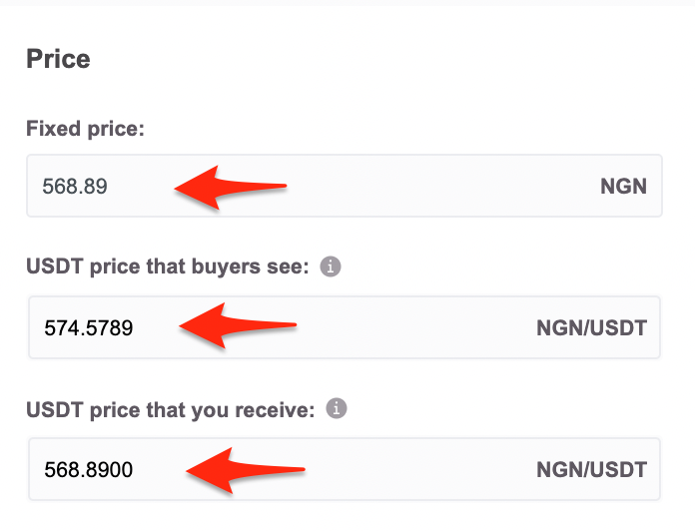The height and width of the screenshot is (531, 695).
Task: Open info icon beside 'price that you receive'
Action: click(337, 408)
